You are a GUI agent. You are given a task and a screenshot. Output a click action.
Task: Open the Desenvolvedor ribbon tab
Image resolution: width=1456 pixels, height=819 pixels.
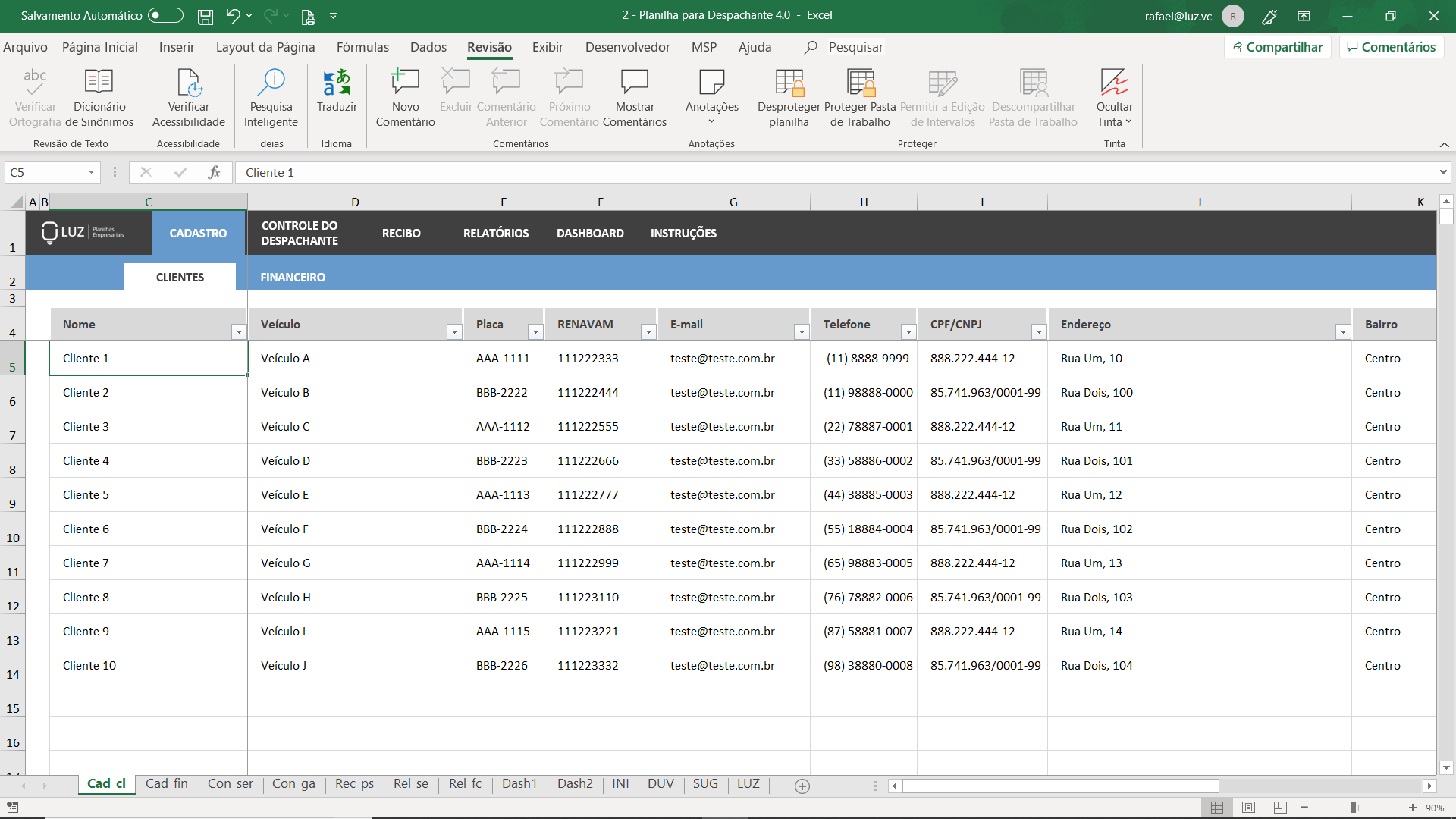click(x=628, y=47)
